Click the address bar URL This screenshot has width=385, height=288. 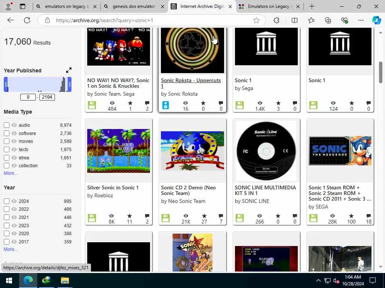pos(105,20)
